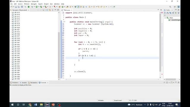Viewport: 190px width, 107px height.
Task: Click the Smart Insert status entry
Action: pyautogui.click(x=118, y=100)
